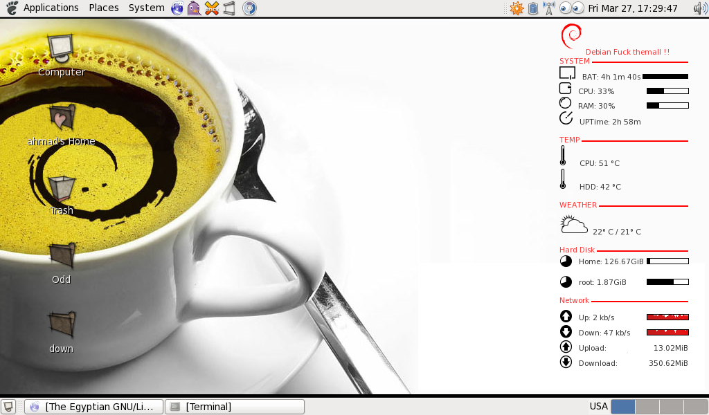
Task: Open Pidgin instant messenger from the panel
Action: 194,8
